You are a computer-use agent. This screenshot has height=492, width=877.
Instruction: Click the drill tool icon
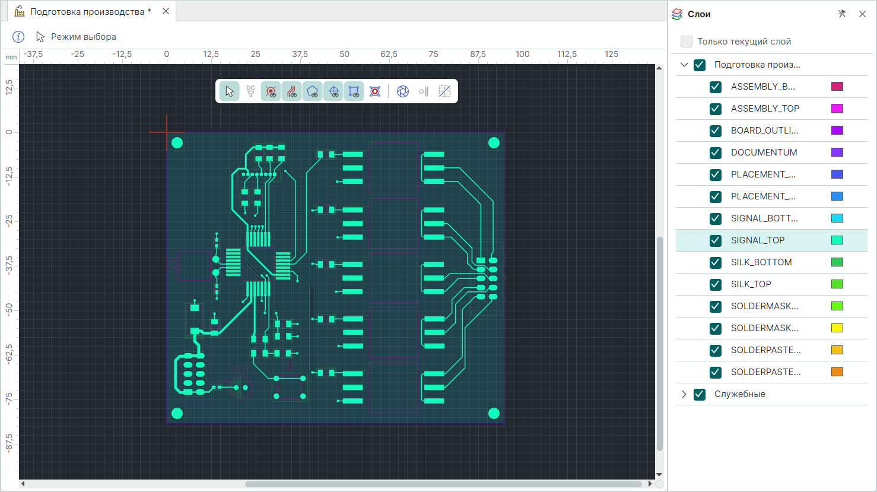tap(424, 91)
